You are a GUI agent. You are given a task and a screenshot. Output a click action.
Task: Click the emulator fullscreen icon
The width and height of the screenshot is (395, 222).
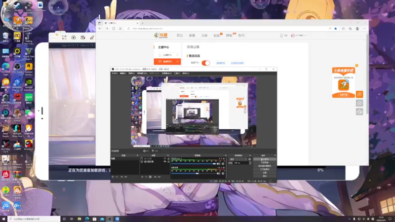(64, 37)
